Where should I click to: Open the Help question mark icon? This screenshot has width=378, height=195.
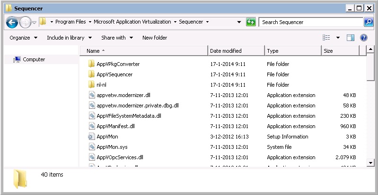(363, 38)
